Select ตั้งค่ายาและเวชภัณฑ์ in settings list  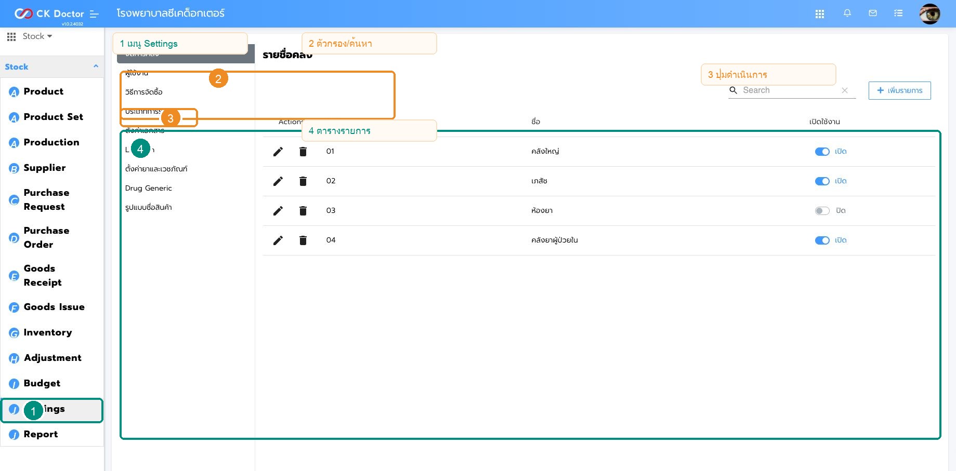156,169
